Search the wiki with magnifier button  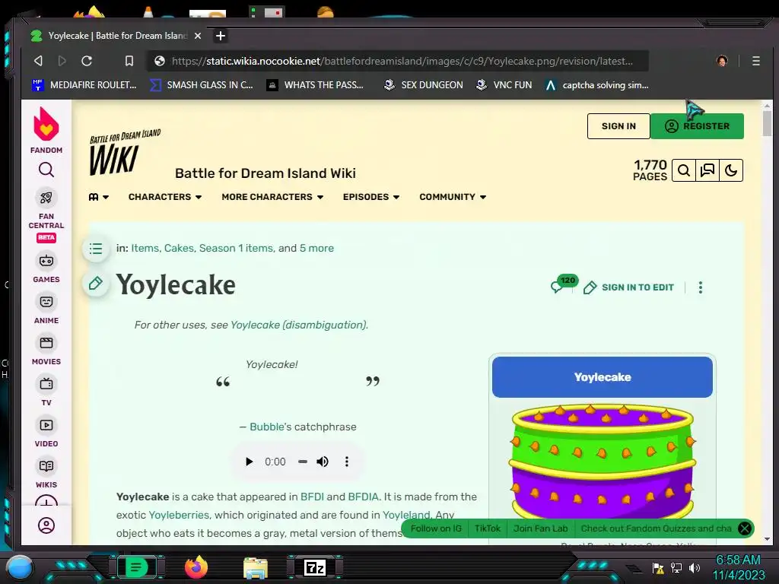click(684, 170)
